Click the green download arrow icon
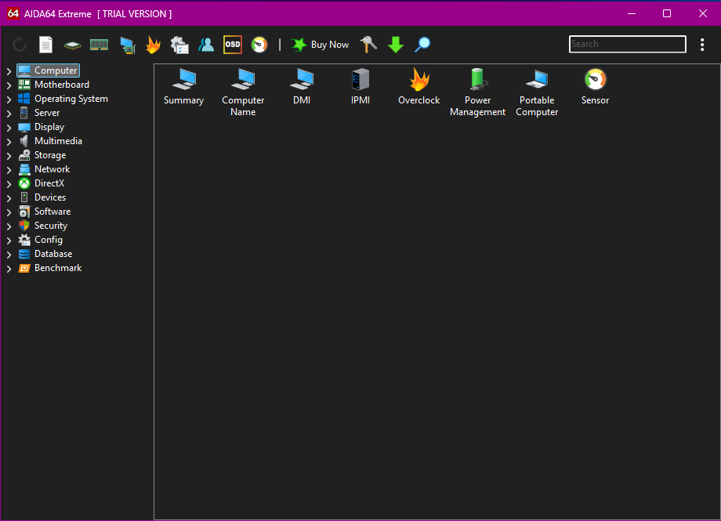721x521 pixels. click(396, 45)
